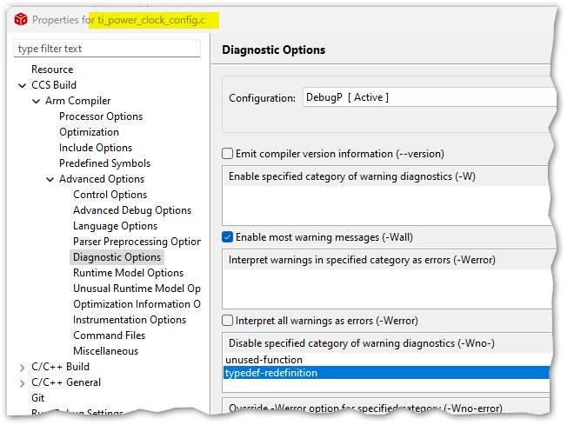This screenshot has width=567, height=425.
Task: Select the Miscellaneous tree item
Action: point(105,351)
